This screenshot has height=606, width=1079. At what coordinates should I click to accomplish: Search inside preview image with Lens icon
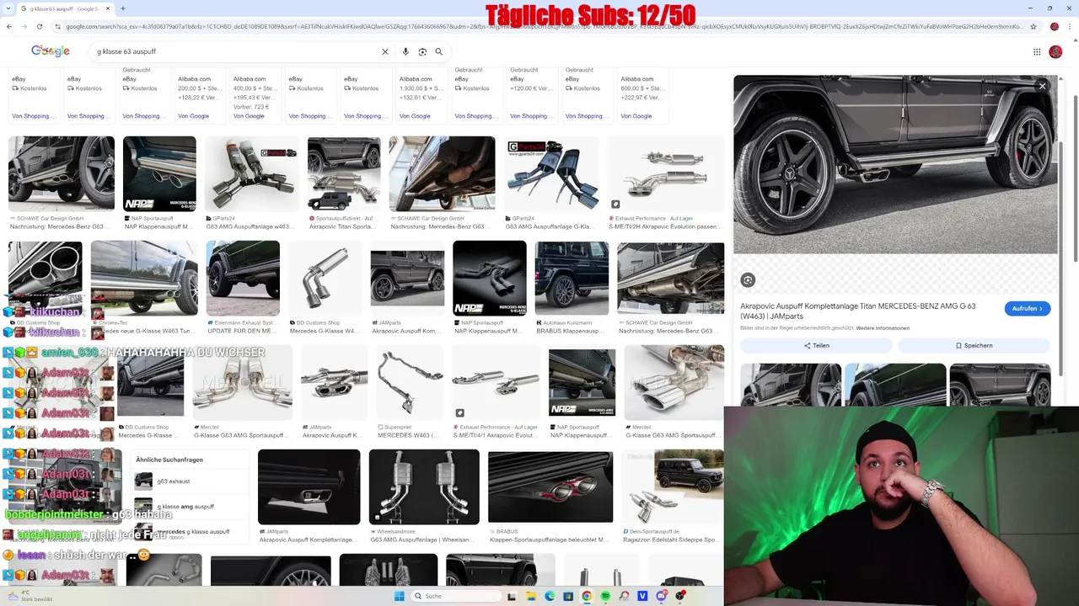pyautogui.click(x=748, y=280)
